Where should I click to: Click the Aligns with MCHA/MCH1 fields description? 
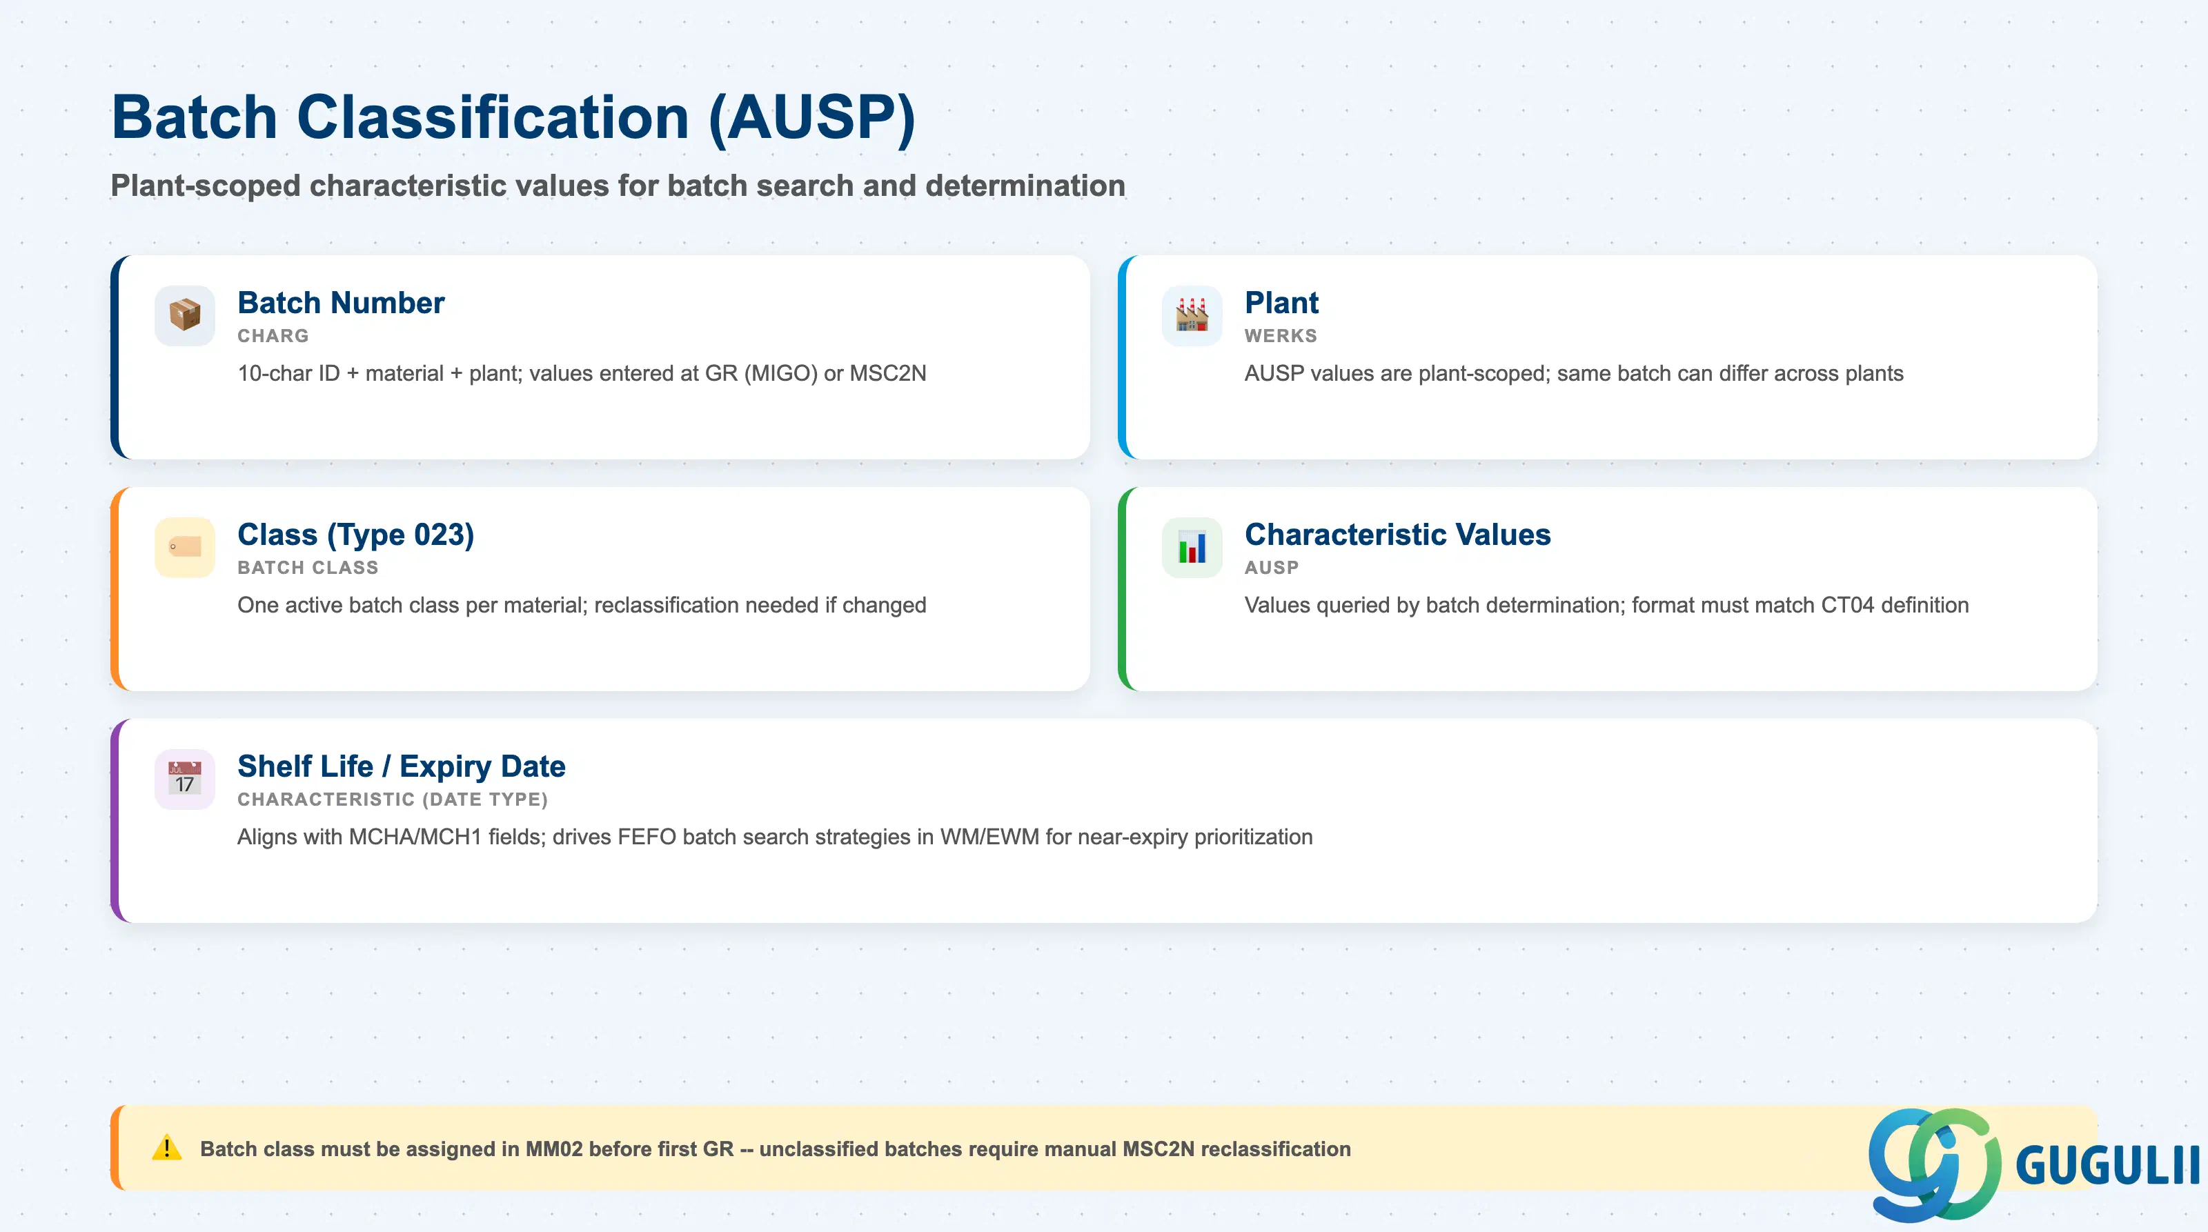(x=775, y=837)
